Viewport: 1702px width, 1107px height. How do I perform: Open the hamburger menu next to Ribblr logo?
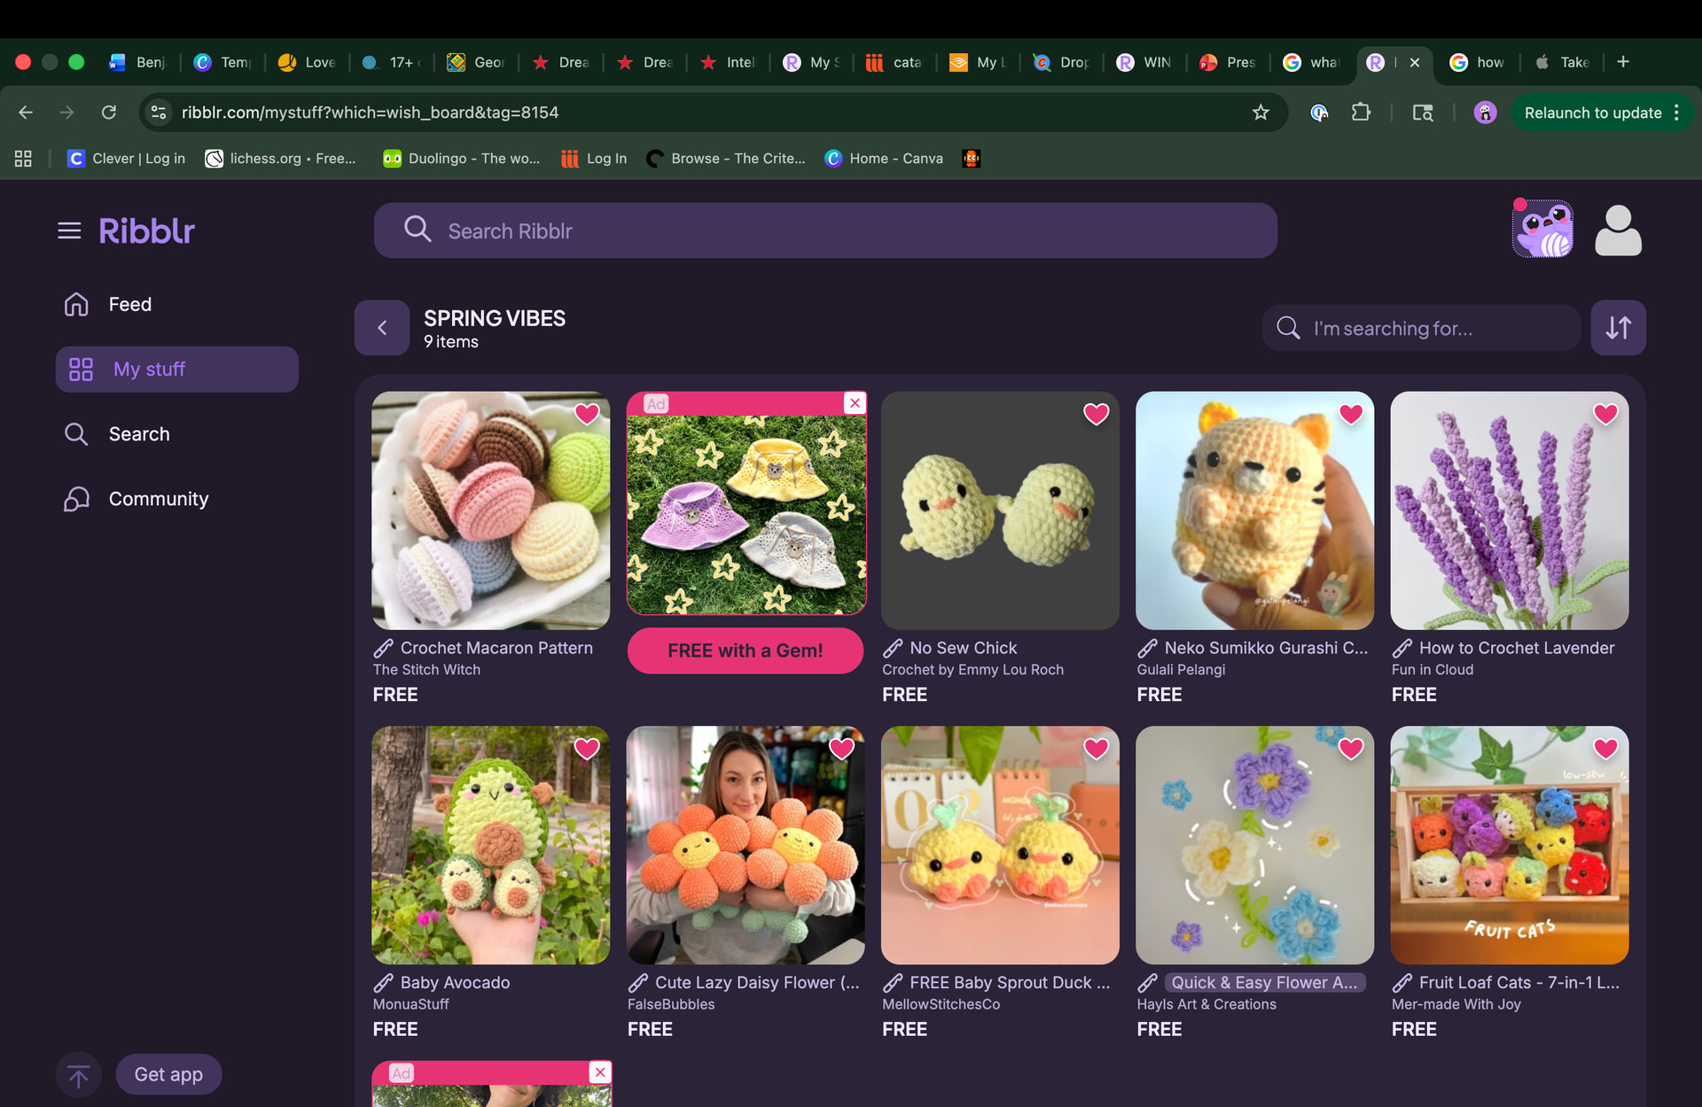[x=69, y=230]
